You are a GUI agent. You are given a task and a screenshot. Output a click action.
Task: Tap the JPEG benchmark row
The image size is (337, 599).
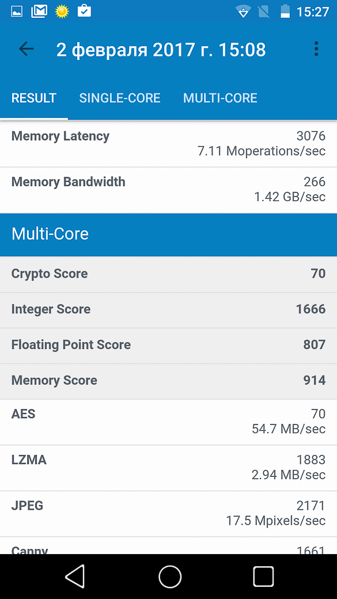click(168, 513)
